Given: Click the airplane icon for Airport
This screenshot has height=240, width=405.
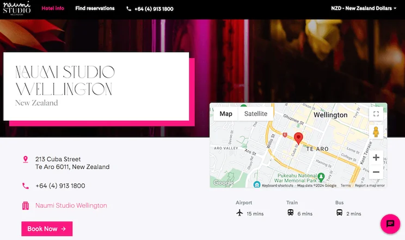Looking at the screenshot, I should [240, 213].
